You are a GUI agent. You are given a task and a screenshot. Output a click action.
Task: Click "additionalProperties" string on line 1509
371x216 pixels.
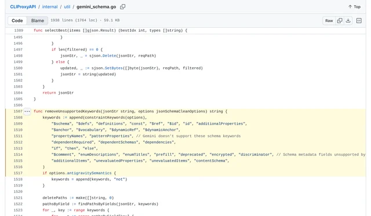[x=221, y=123]
